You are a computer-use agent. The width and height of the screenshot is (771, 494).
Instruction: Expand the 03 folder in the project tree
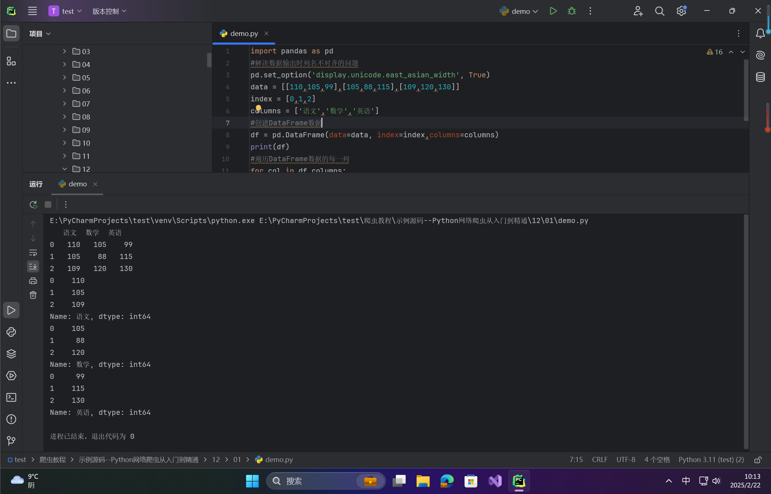pos(64,51)
